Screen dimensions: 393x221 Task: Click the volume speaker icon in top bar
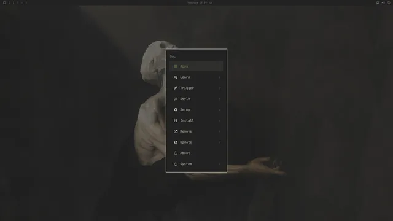tap(383, 2)
